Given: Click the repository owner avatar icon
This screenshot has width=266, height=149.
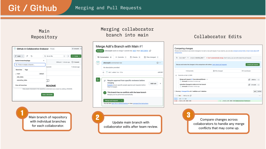Looking at the screenshot, I should coord(15,49).
